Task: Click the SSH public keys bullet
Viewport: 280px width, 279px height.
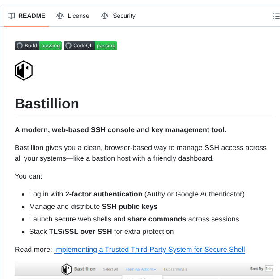Action: point(93,207)
